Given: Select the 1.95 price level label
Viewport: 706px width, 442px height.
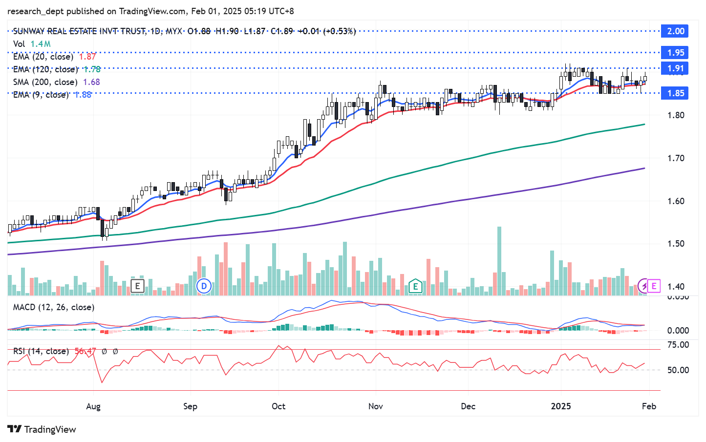Looking at the screenshot, I should [675, 53].
